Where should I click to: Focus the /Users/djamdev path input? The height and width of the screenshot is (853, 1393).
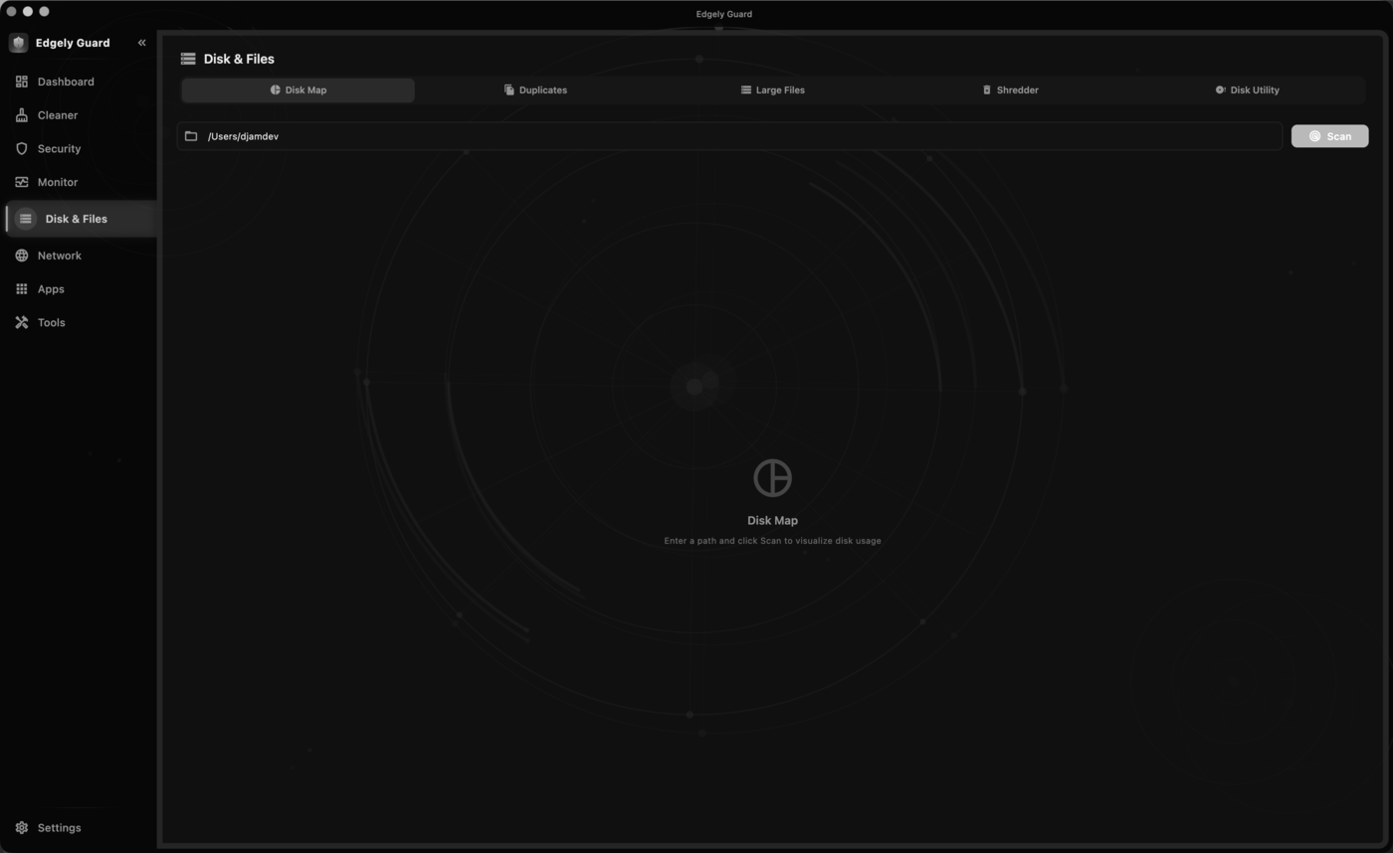[730, 136]
